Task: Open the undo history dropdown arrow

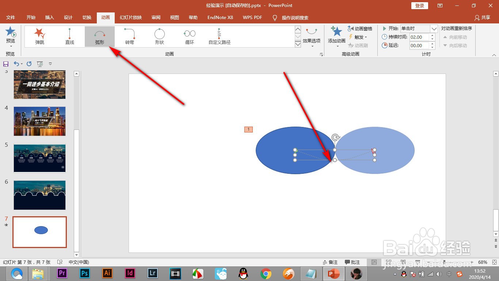Action: tap(22, 64)
